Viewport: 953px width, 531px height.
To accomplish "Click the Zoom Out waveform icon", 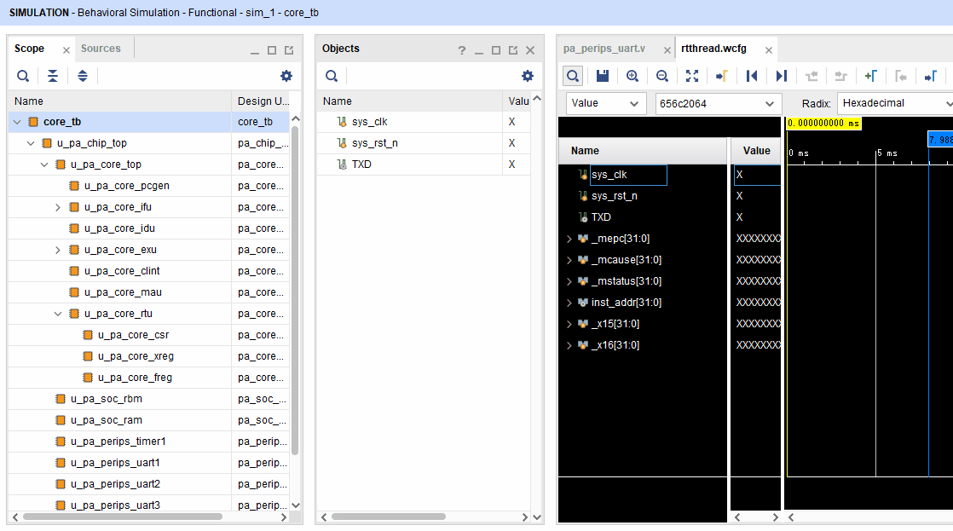I will coord(662,76).
